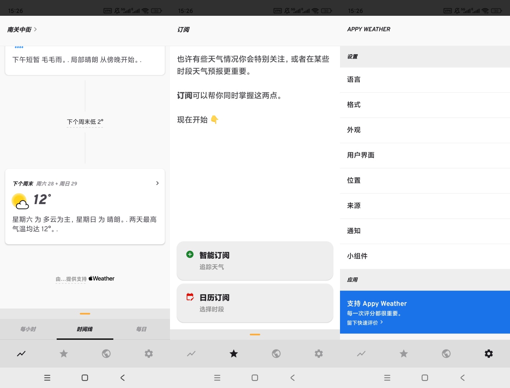
Task: Tap the globe icon in left screen nav
Action: pos(106,354)
